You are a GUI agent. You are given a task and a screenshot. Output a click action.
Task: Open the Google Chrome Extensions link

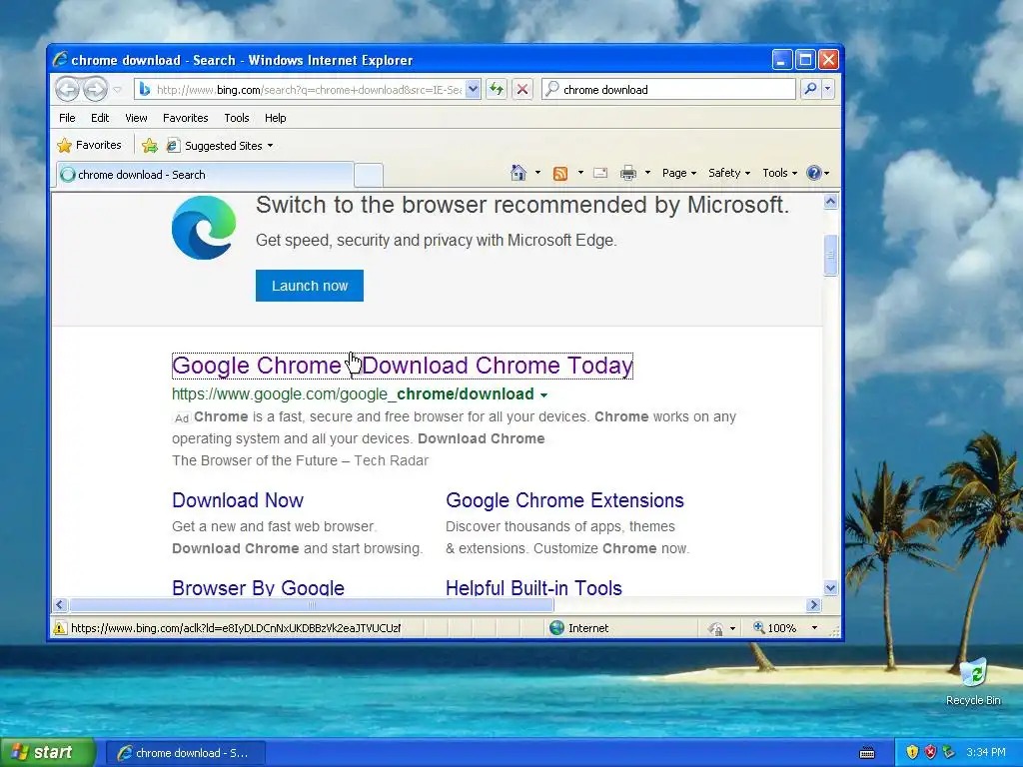(565, 500)
